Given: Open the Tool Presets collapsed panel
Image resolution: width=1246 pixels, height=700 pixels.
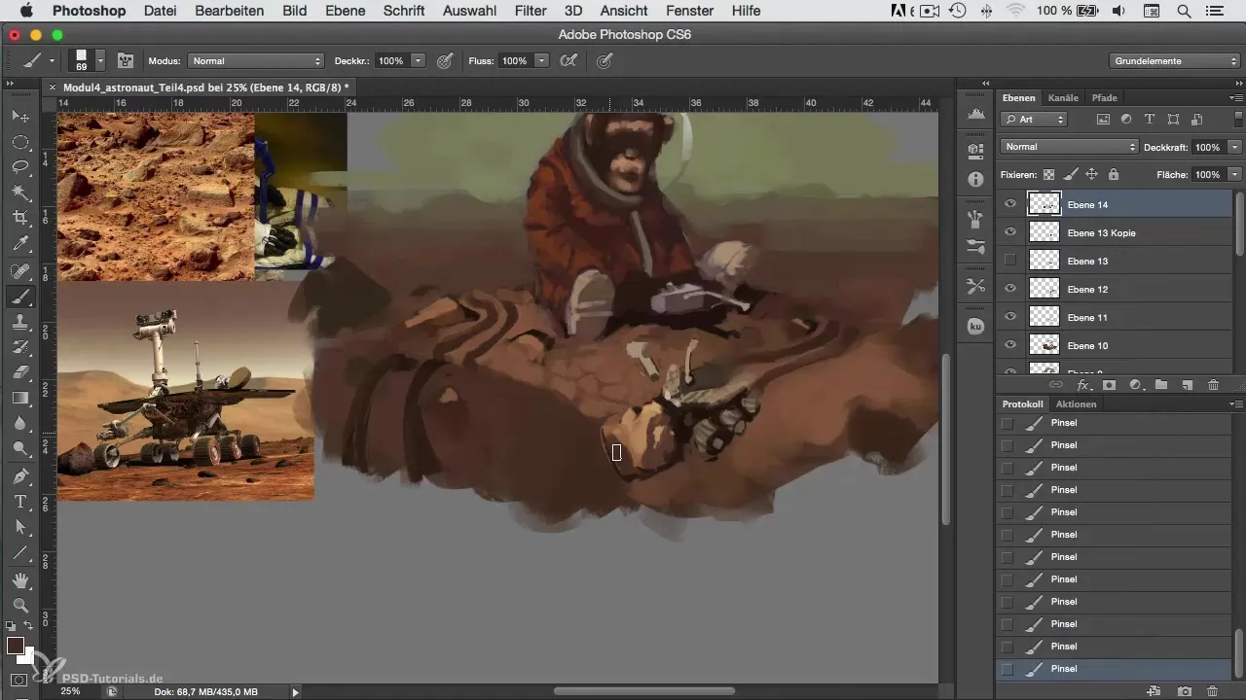Looking at the screenshot, I should (975, 286).
